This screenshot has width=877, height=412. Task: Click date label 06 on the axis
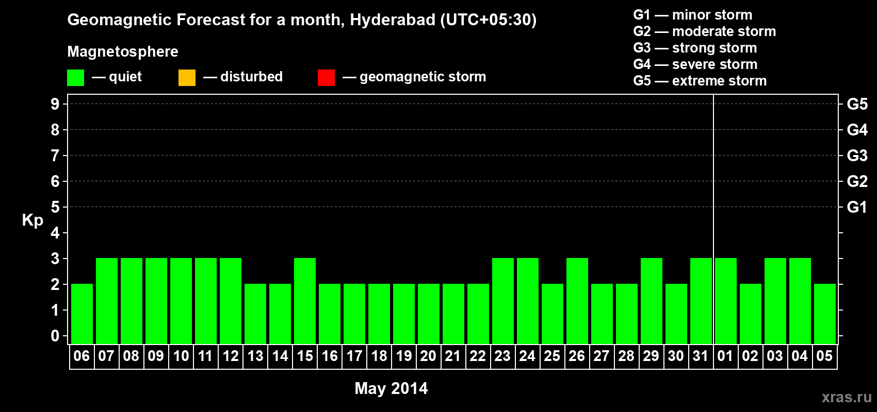tap(82, 356)
